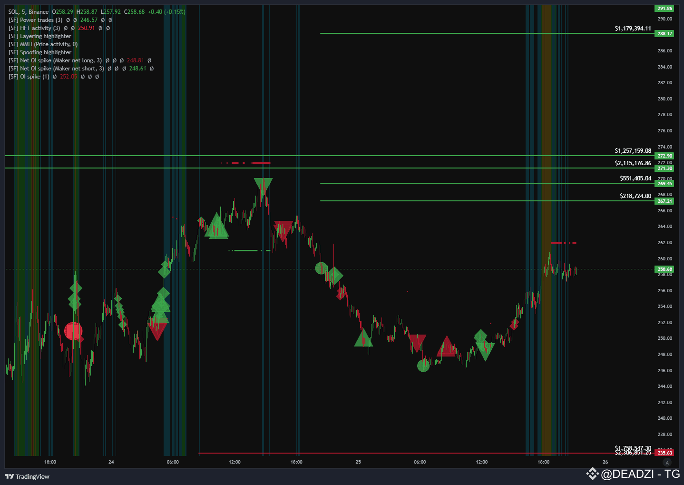Select the [SF] MMH (Price activity, 0) indicator
The image size is (684, 485).
pos(43,44)
